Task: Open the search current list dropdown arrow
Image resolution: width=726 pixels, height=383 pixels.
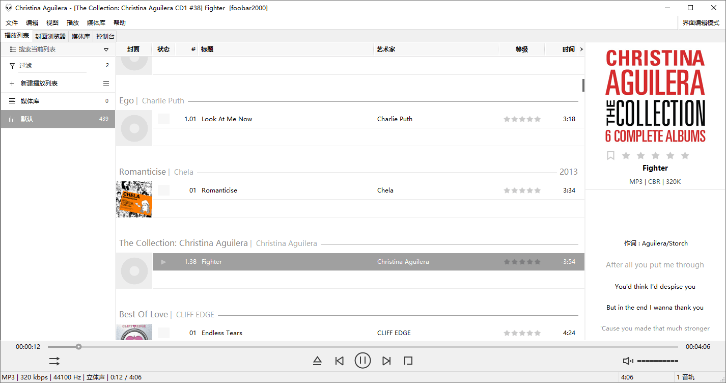Action: pos(106,49)
